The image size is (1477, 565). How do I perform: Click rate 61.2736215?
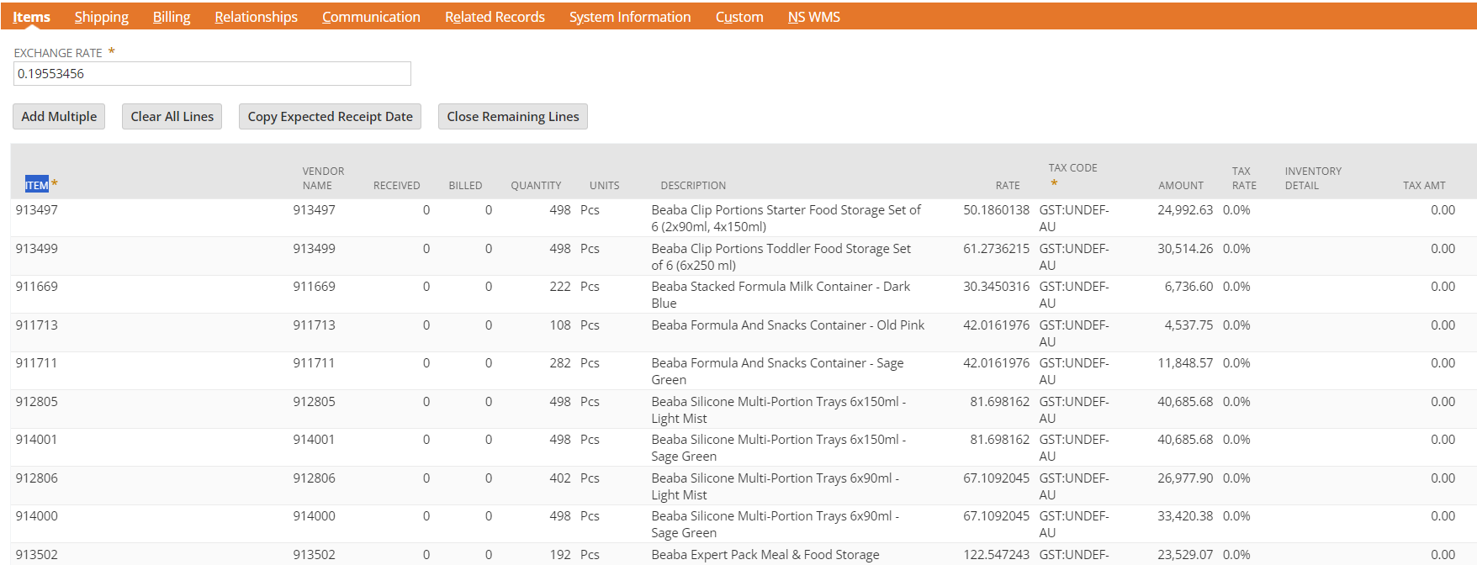996,249
